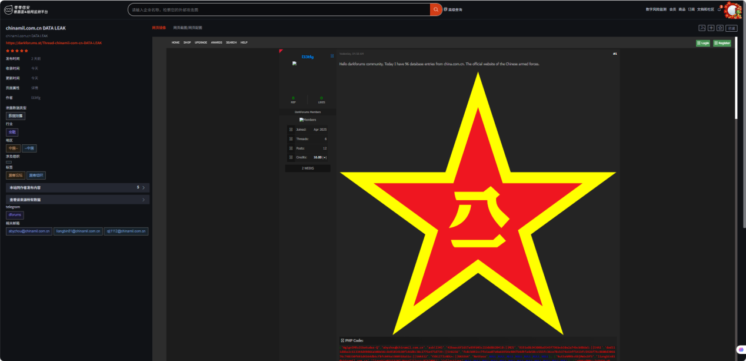
Task: Click SEARCH in forum navigation
Action: point(231,42)
